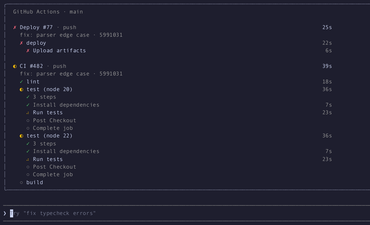The width and height of the screenshot is (370, 225).
Task: Click the red failed icon beside Deploy #77
Action: point(15,27)
